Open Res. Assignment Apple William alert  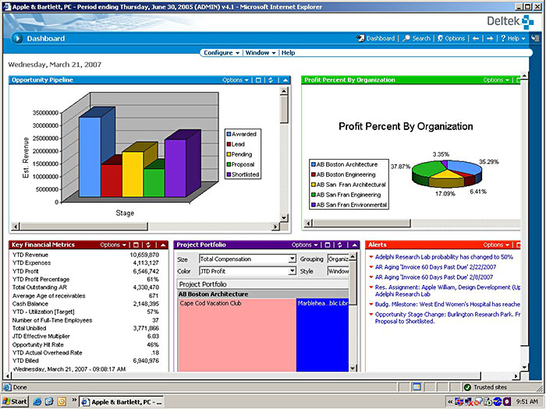448,291
